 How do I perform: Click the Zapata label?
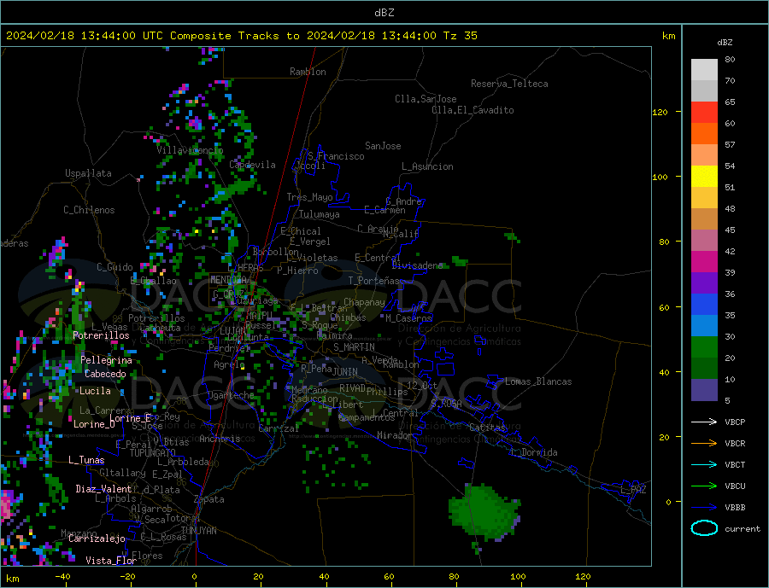tap(209, 499)
